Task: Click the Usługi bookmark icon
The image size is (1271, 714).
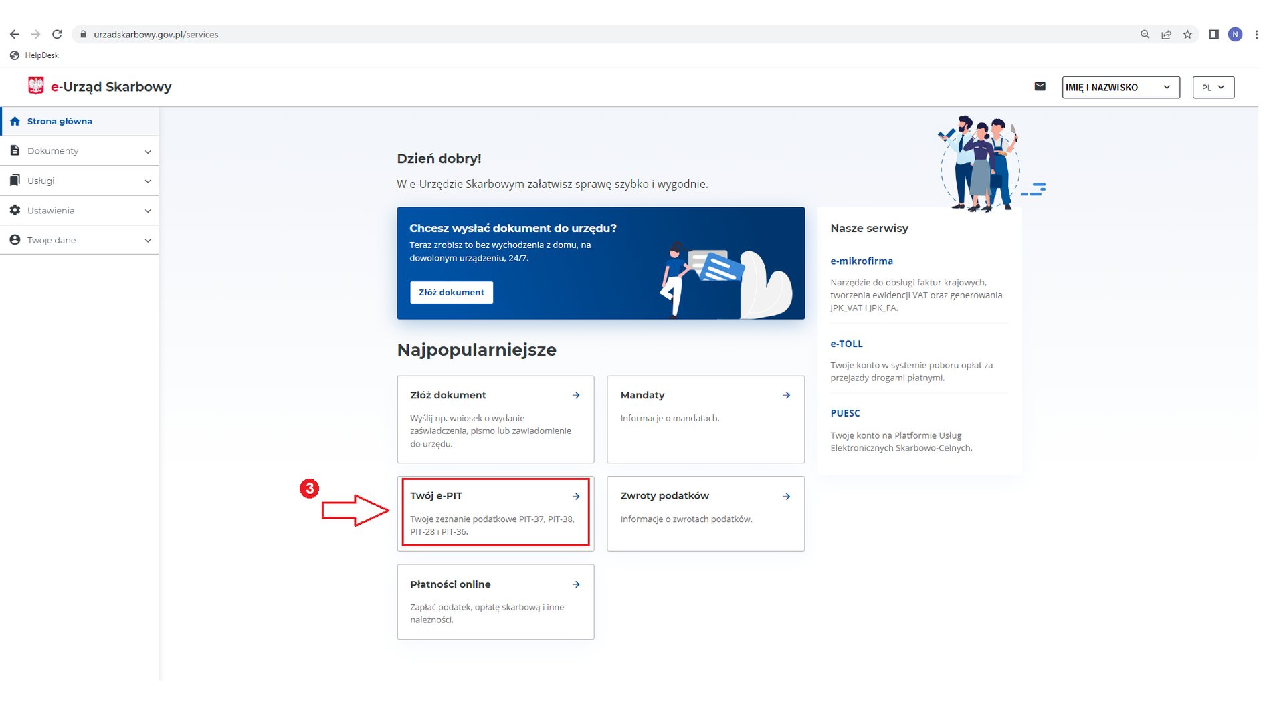Action: [15, 181]
